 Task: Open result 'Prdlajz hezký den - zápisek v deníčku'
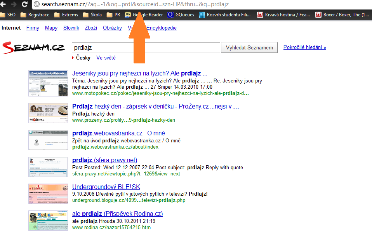point(156,106)
